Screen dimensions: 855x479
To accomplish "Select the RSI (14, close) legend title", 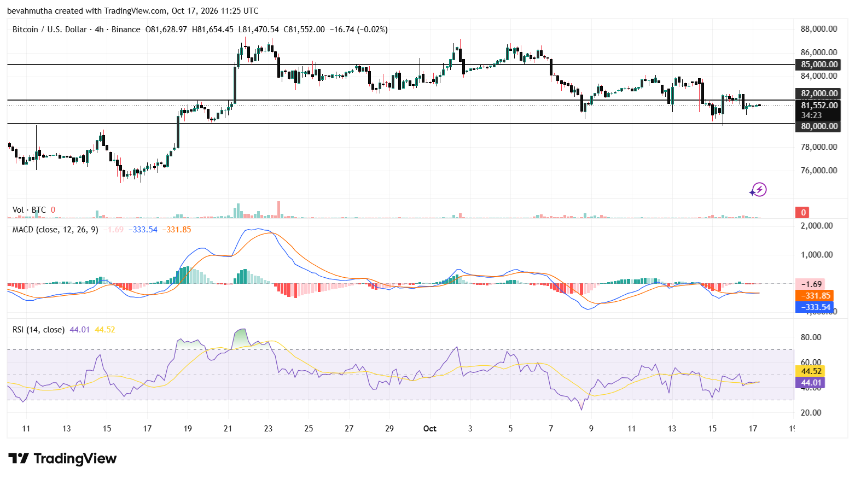I will click(38, 330).
